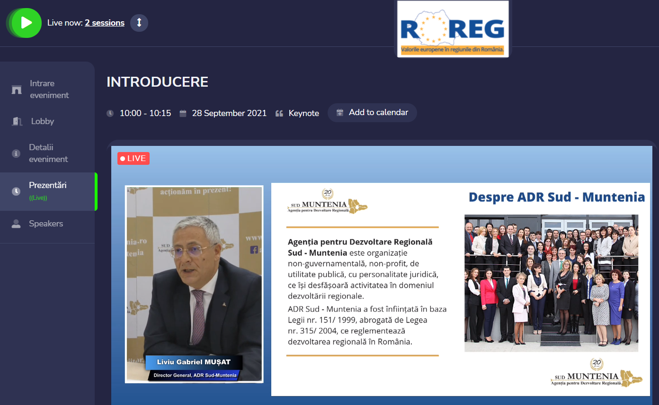The width and height of the screenshot is (659, 405).
Task: Click the red LIVE badge on the stream
Action: point(134,158)
